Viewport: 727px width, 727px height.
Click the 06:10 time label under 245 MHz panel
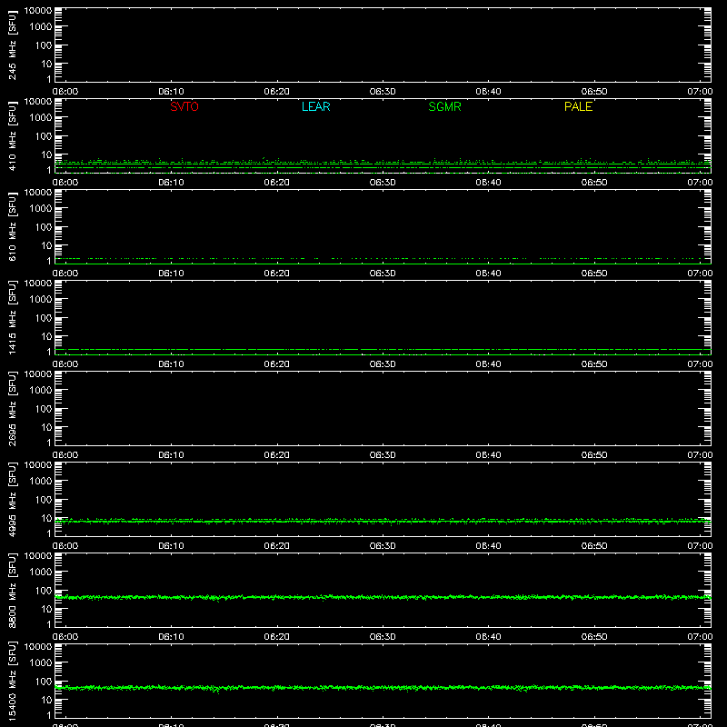click(x=171, y=92)
